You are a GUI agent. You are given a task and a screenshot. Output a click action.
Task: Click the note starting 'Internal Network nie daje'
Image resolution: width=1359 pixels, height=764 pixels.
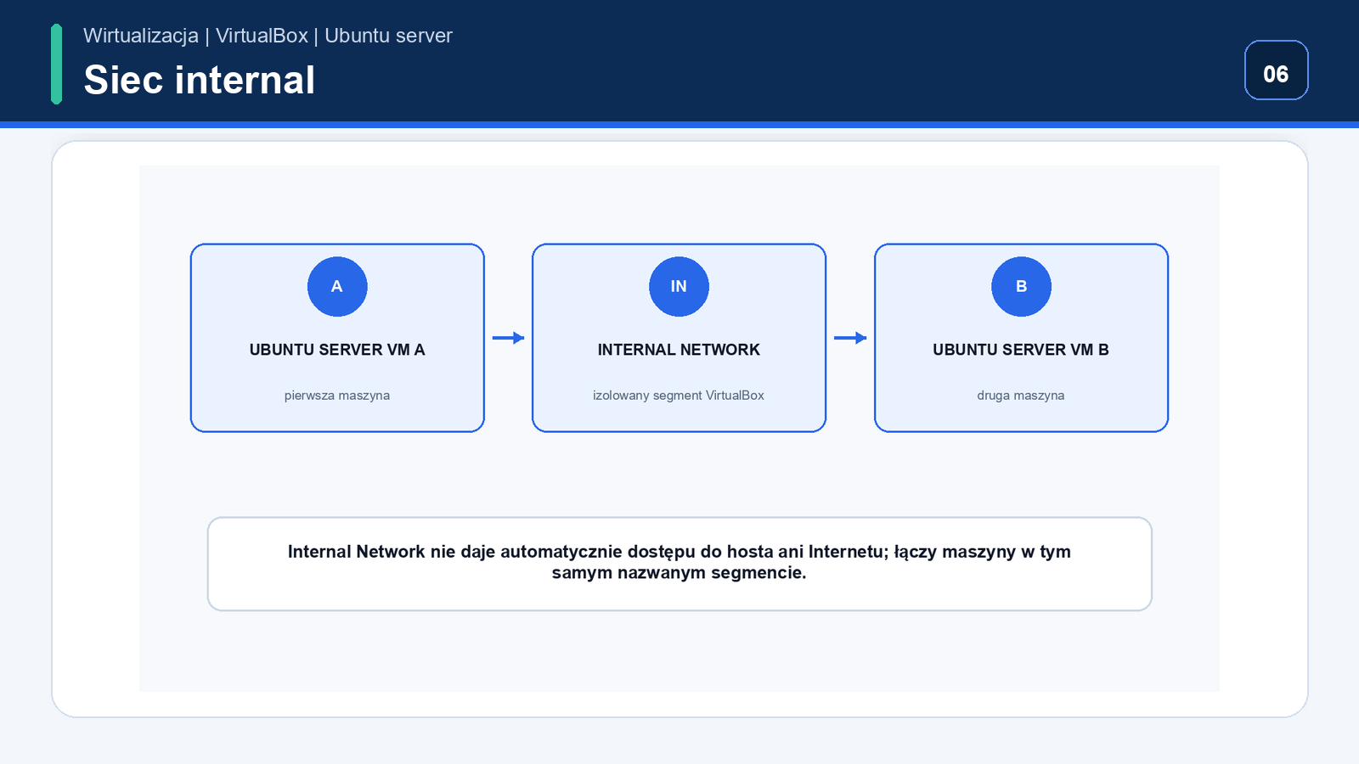pyautogui.click(x=679, y=562)
